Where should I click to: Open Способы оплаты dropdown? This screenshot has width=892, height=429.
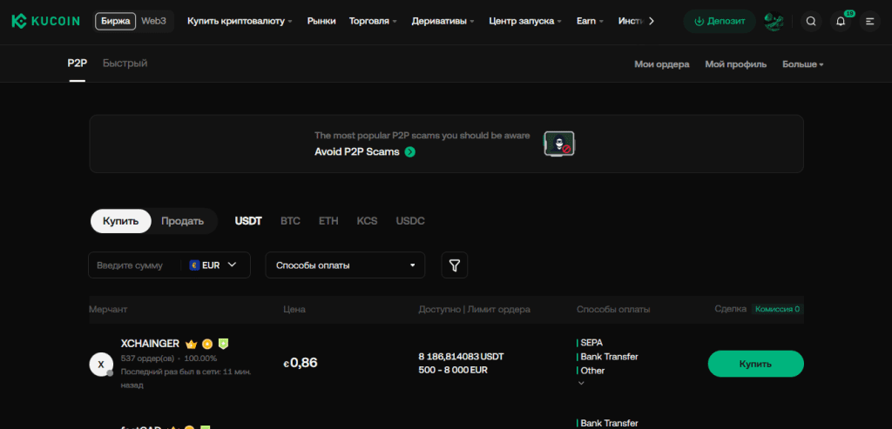coord(345,265)
